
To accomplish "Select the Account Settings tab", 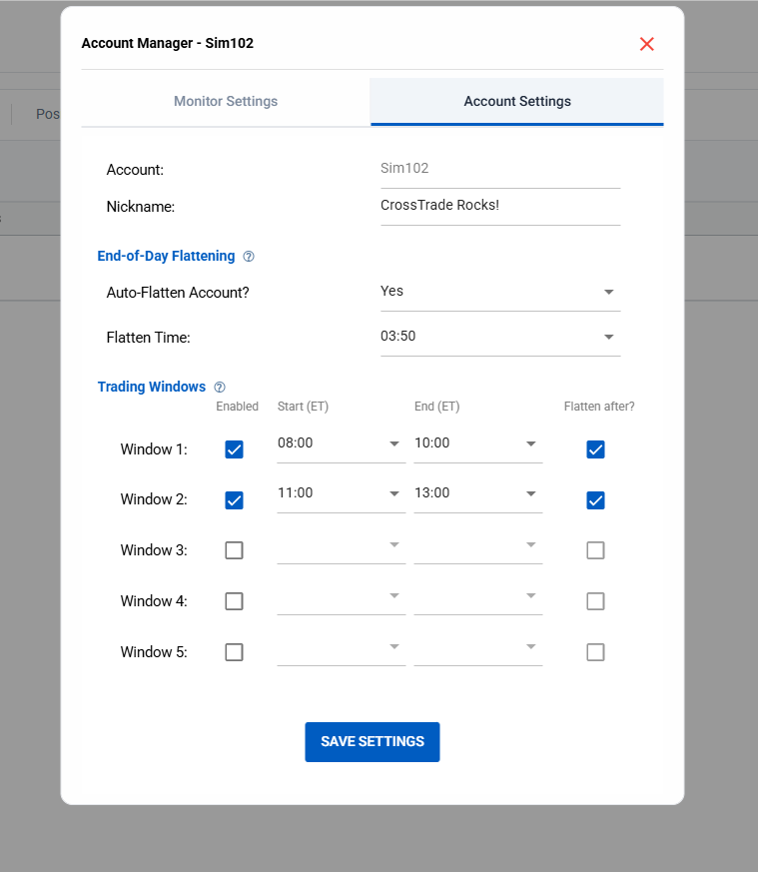I will (517, 102).
